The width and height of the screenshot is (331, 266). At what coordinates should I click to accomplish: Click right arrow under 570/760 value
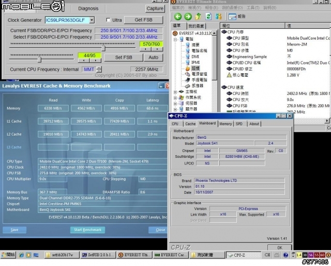pyautogui.click(x=157, y=49)
